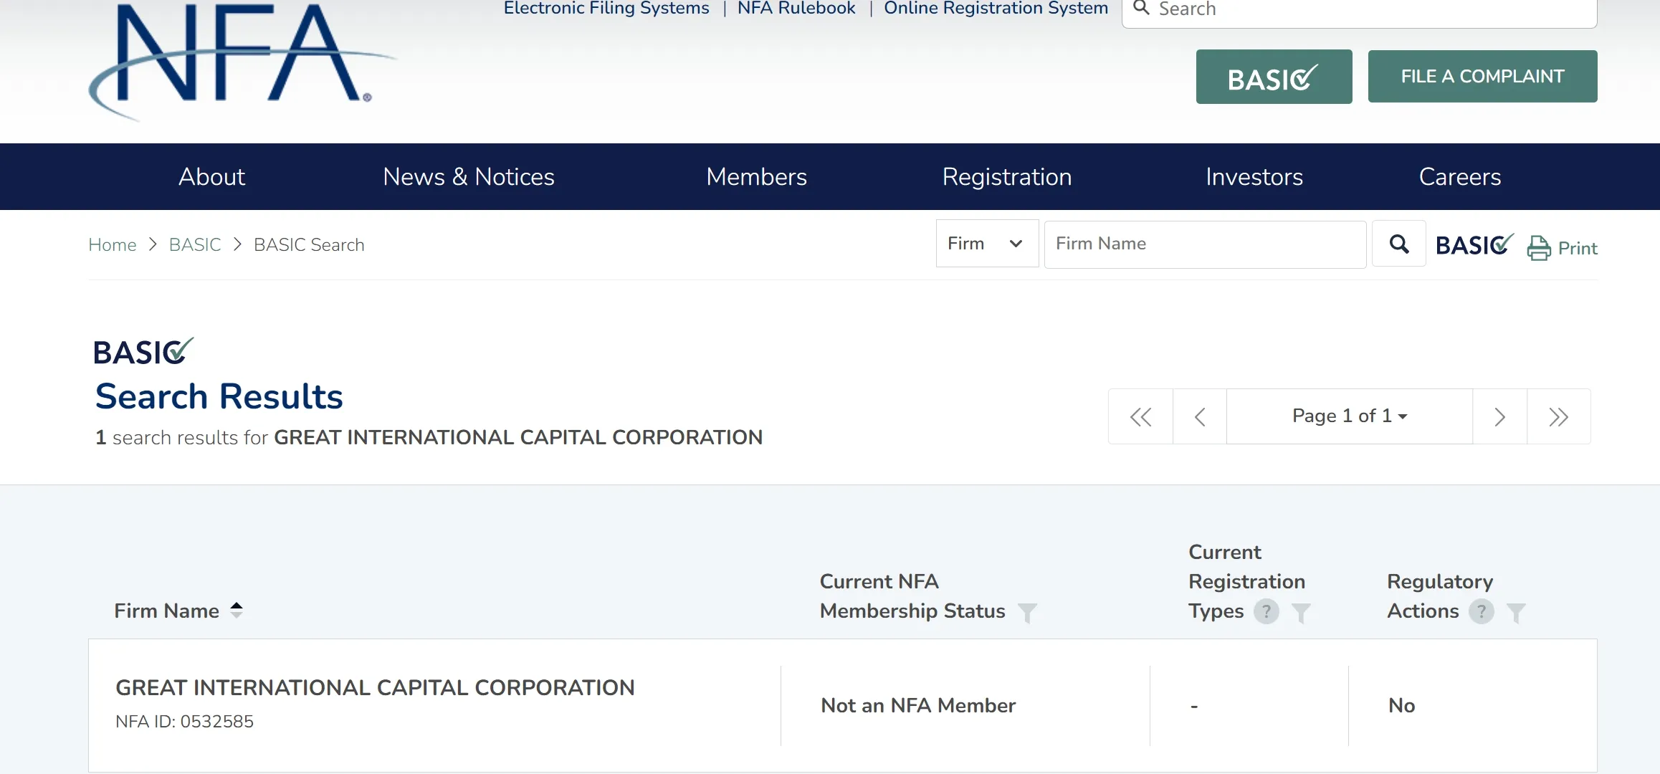Viewport: 1660px width, 774px height.
Task: Filter by Current Registration Types
Action: [1301, 613]
